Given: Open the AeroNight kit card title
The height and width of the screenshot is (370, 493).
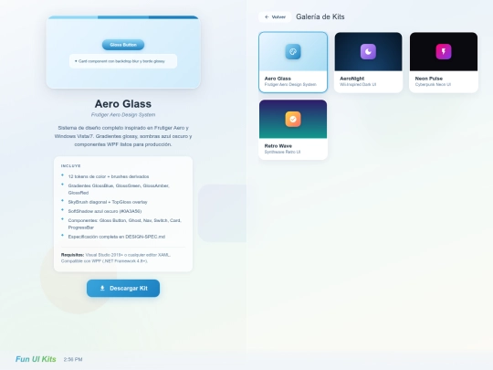Looking at the screenshot, I should tap(352, 79).
